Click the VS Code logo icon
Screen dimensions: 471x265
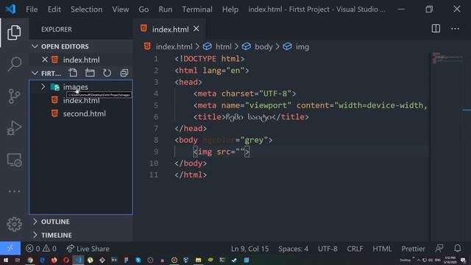pyautogui.click(x=10, y=9)
